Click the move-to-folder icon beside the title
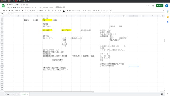Screen dimensions: 170x96 tap(24, 5)
